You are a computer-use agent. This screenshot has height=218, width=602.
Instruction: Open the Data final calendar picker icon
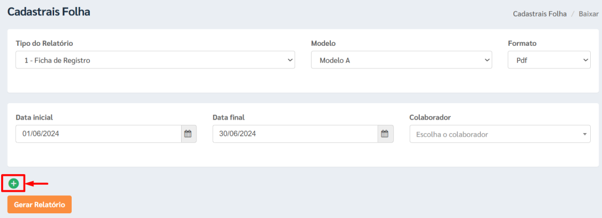pyautogui.click(x=384, y=134)
